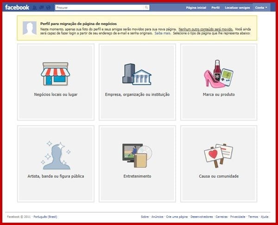The image size is (278, 225).
Task: Open Termos footer link
Action: click(x=253, y=217)
